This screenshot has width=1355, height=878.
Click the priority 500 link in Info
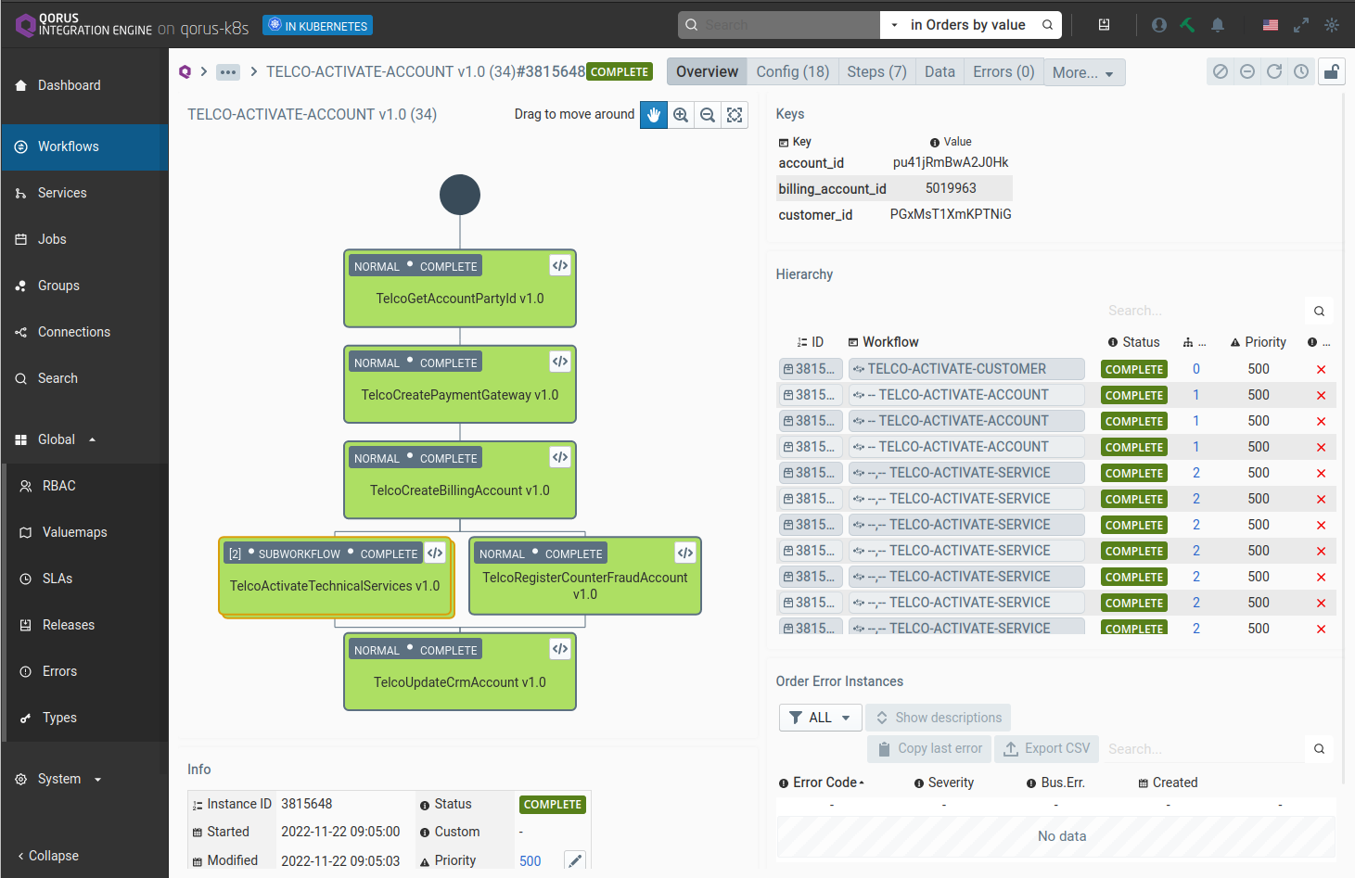(x=530, y=860)
